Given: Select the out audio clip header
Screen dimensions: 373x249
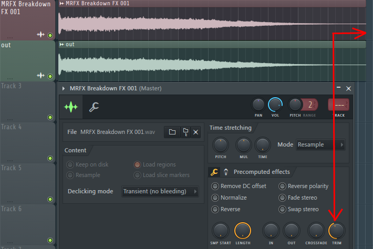Looking at the screenshot, I should (212, 45).
